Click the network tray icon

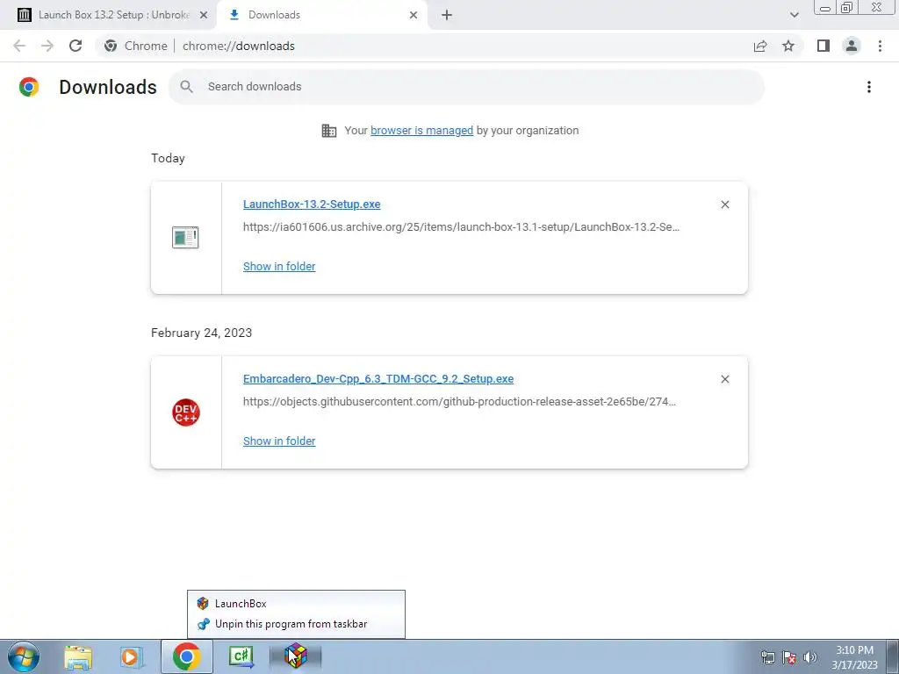pos(767,657)
